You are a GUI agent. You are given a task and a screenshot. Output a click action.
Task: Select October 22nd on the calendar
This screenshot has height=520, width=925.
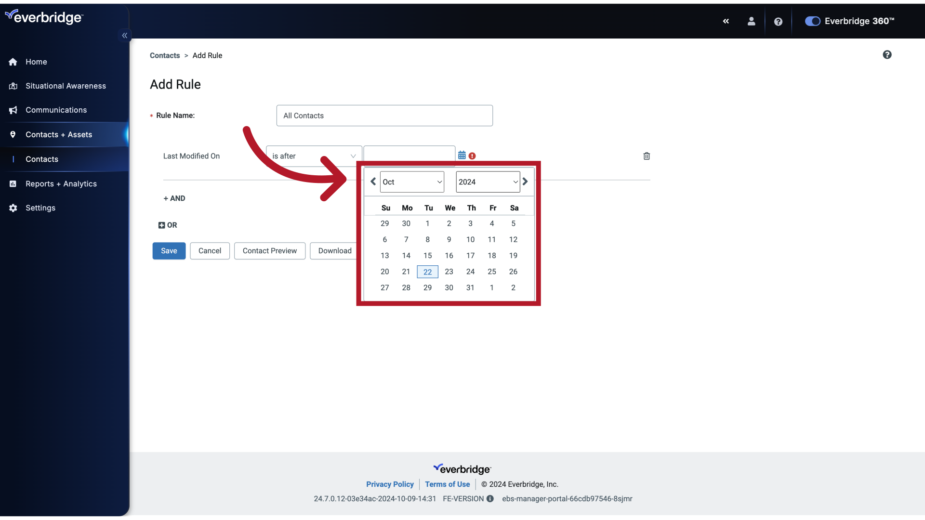[427, 272]
